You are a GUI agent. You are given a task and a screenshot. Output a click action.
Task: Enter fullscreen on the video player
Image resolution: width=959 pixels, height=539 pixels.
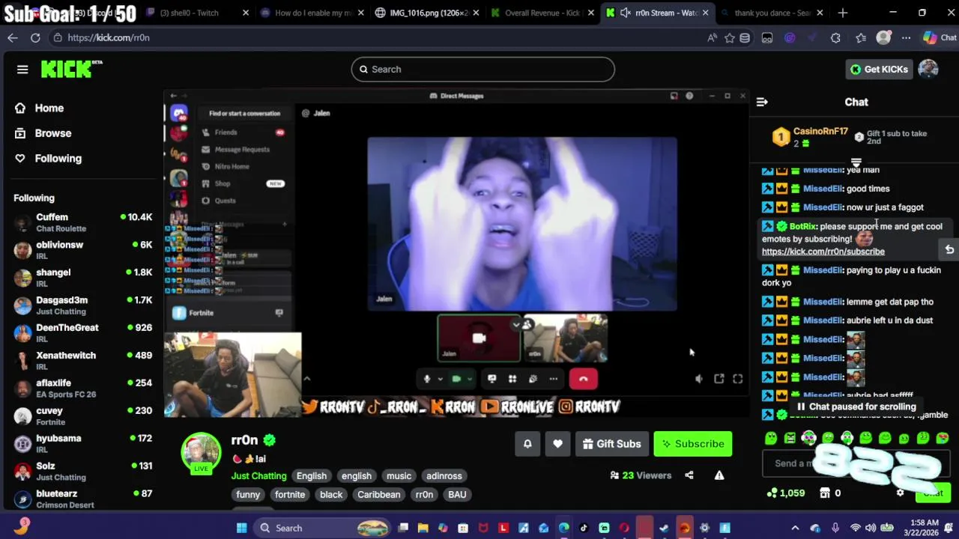[x=738, y=379]
